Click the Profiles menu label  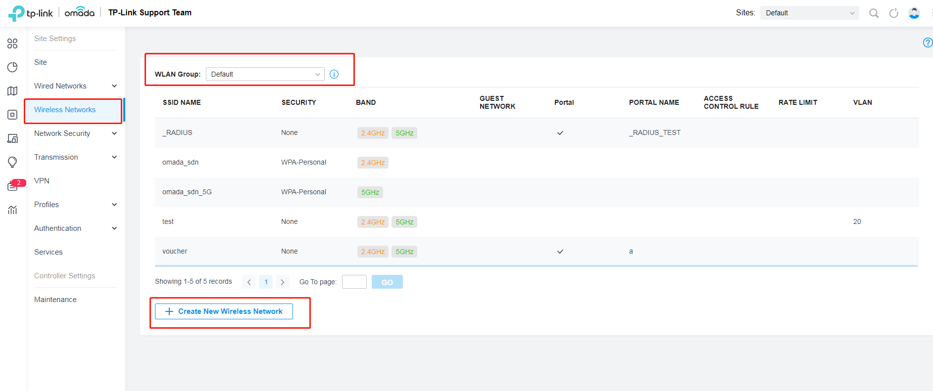[47, 205]
